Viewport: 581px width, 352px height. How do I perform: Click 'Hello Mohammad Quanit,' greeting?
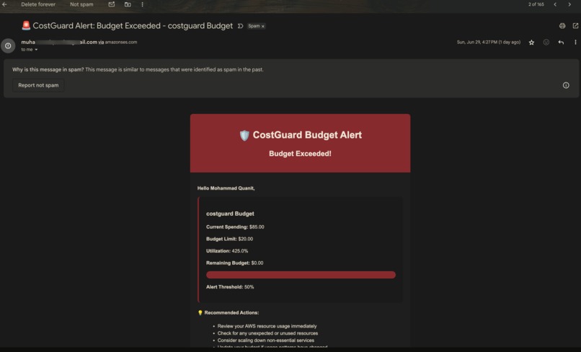click(226, 188)
